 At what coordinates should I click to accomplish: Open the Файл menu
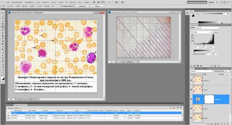click(x=8, y=2)
